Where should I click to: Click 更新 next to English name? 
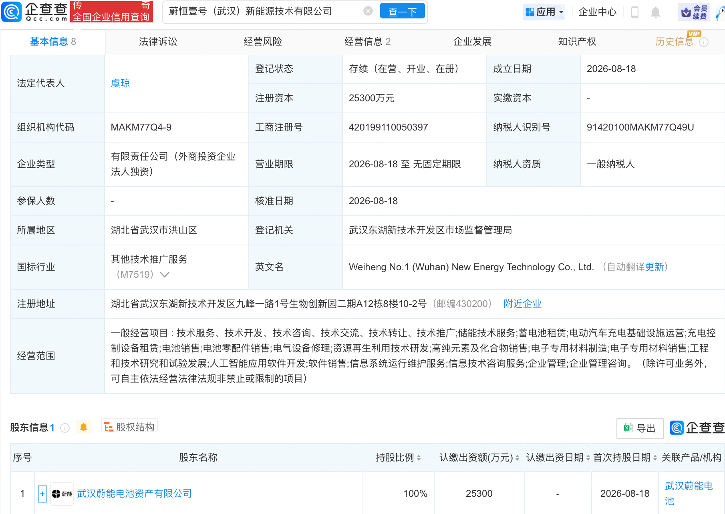click(x=655, y=267)
